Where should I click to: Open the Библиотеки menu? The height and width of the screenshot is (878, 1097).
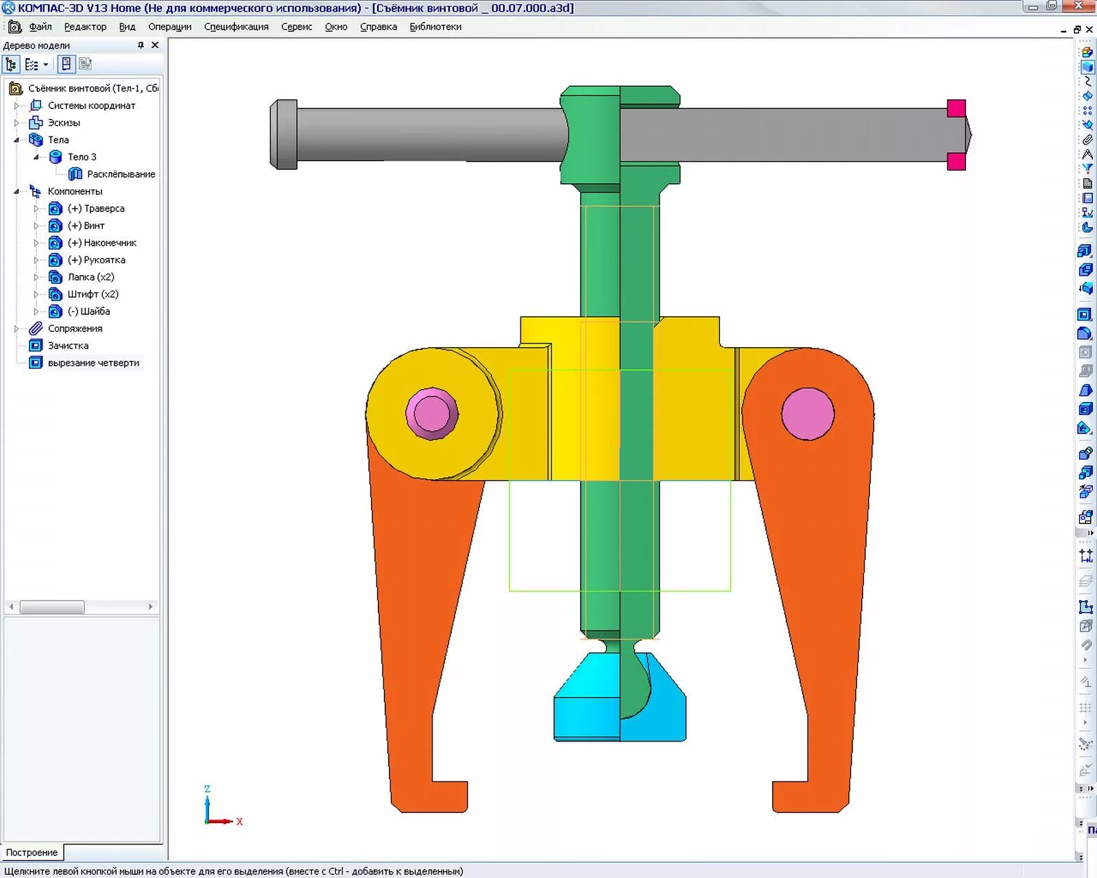point(435,27)
